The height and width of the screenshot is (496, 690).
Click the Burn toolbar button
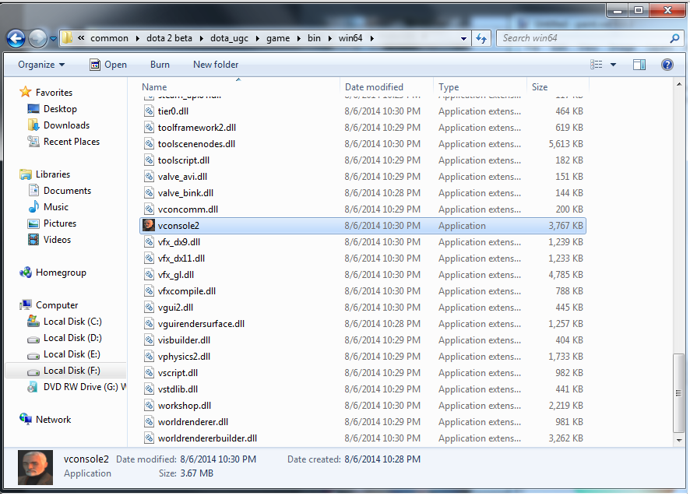point(160,65)
